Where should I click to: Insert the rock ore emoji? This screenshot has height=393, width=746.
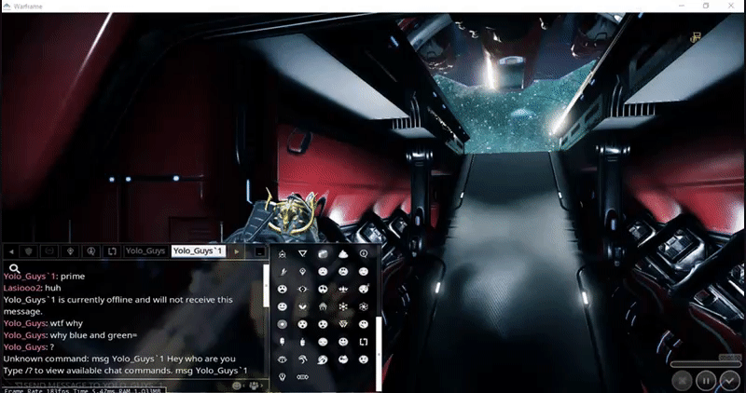323,253
